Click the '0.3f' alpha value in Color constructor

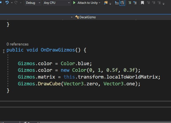[129, 70]
